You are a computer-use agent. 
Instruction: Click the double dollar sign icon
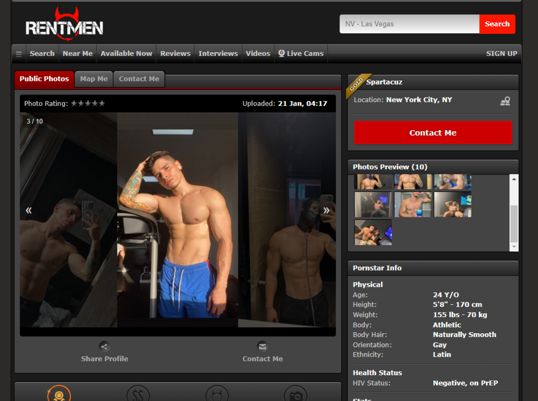pyautogui.click(x=138, y=395)
